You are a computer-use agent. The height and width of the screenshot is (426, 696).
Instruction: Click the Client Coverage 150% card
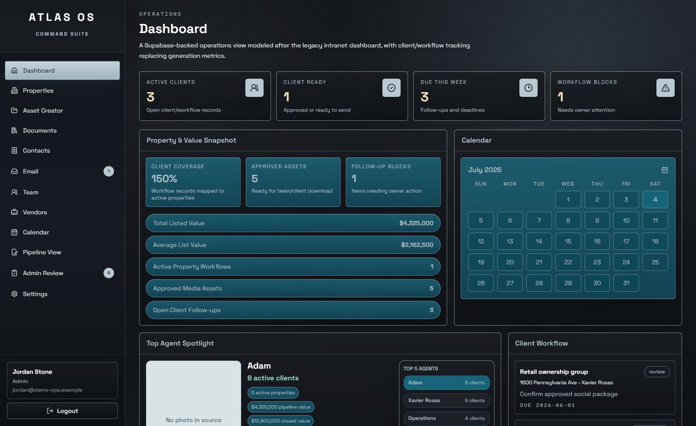(193, 182)
